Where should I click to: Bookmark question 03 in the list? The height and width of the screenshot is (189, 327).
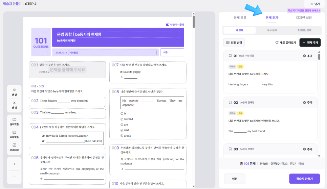230,149
